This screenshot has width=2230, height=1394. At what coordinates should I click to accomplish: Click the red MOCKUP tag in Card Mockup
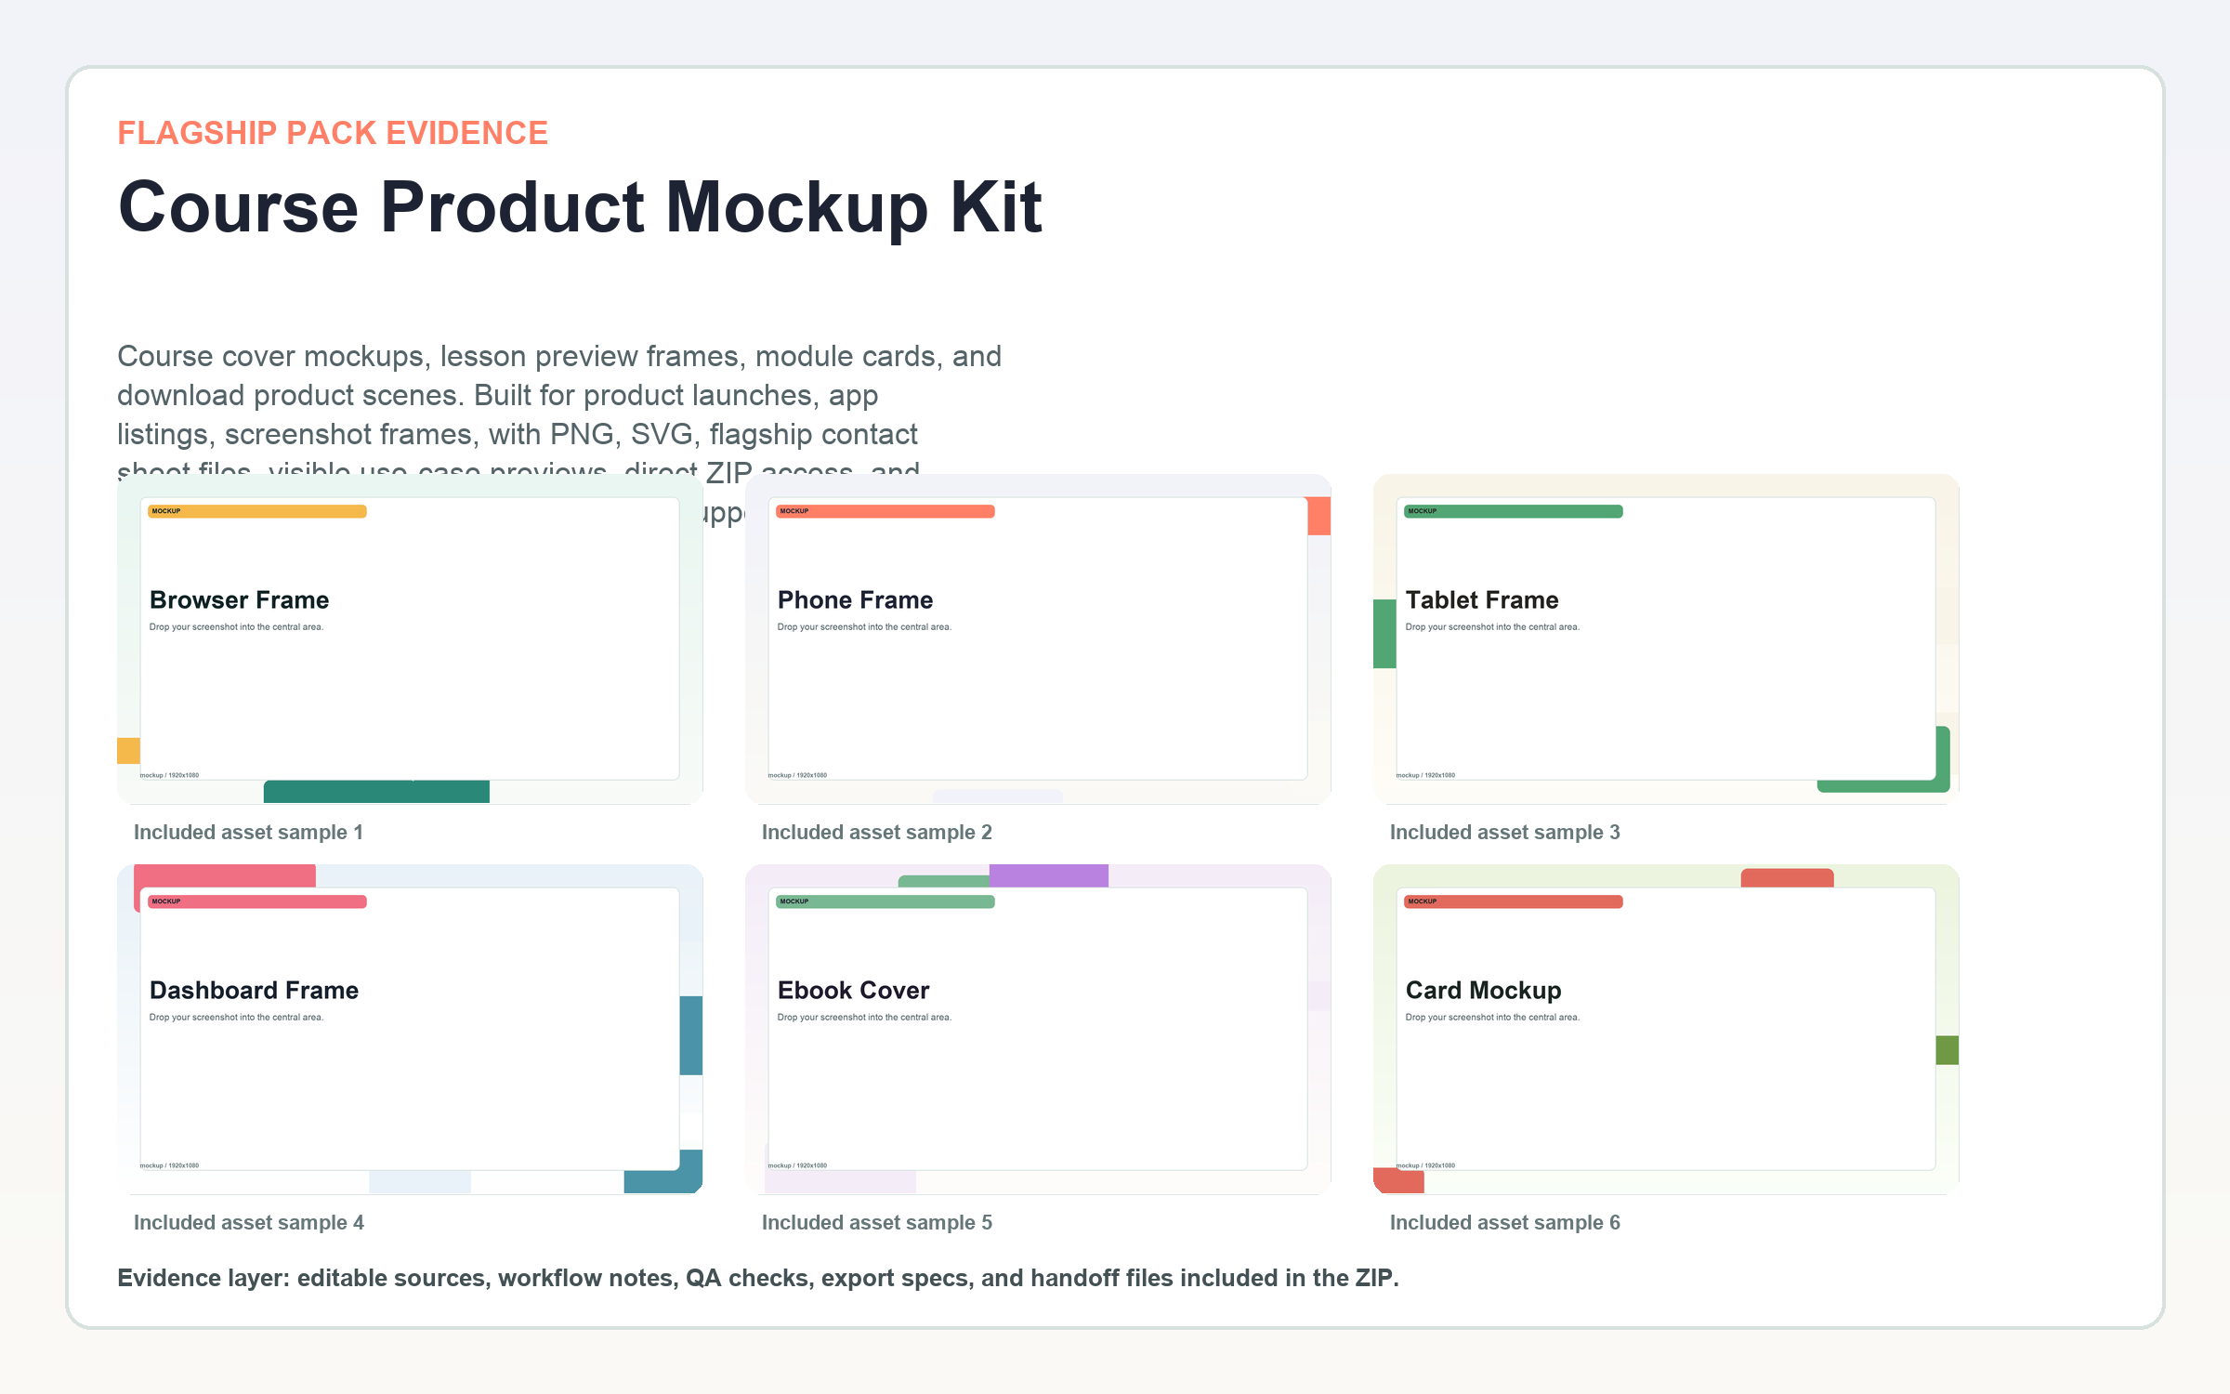1514,901
